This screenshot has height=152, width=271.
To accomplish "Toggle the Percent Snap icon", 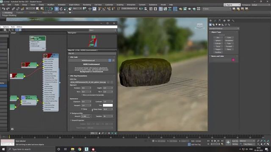I will click(x=109, y=9).
